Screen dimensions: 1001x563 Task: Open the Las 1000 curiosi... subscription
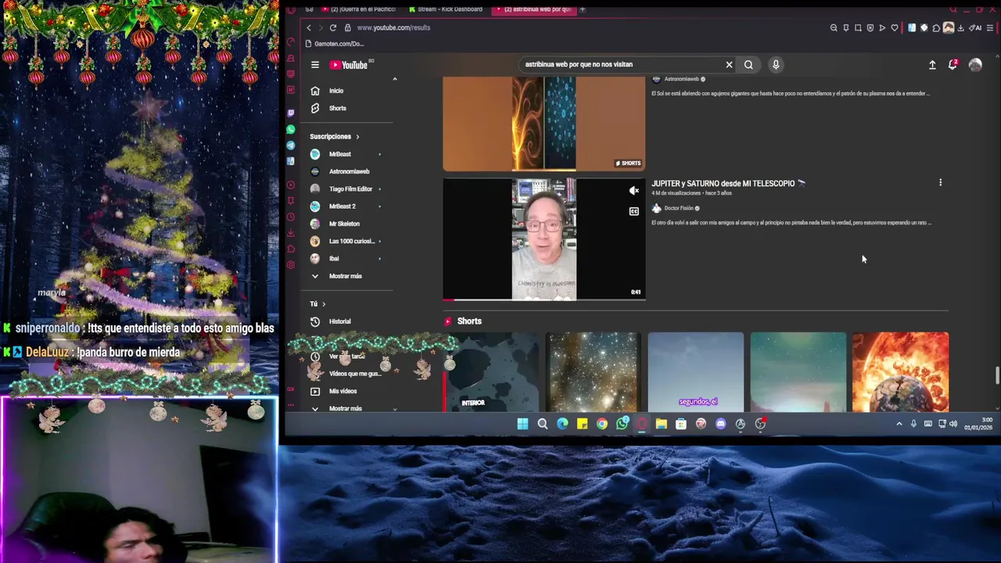tap(351, 241)
